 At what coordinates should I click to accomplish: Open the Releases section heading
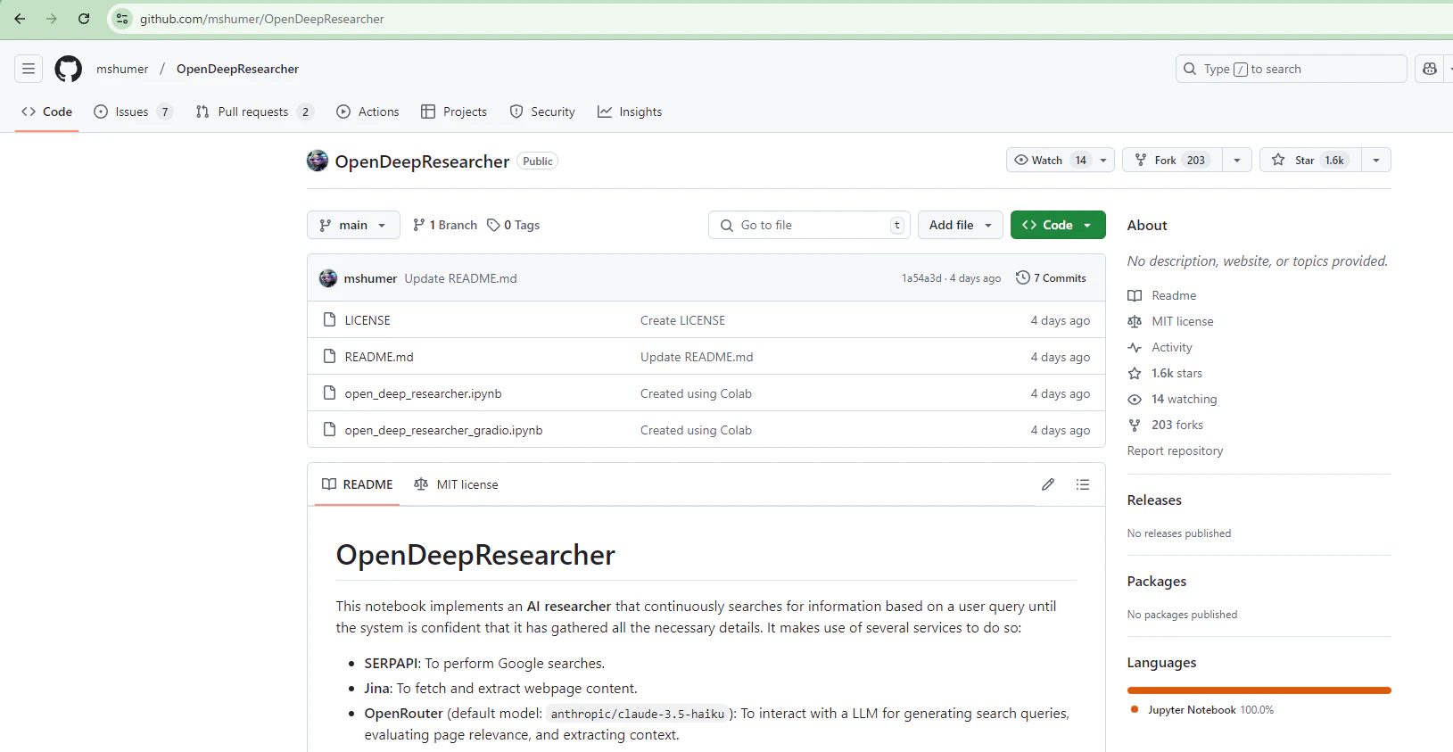pos(1154,500)
